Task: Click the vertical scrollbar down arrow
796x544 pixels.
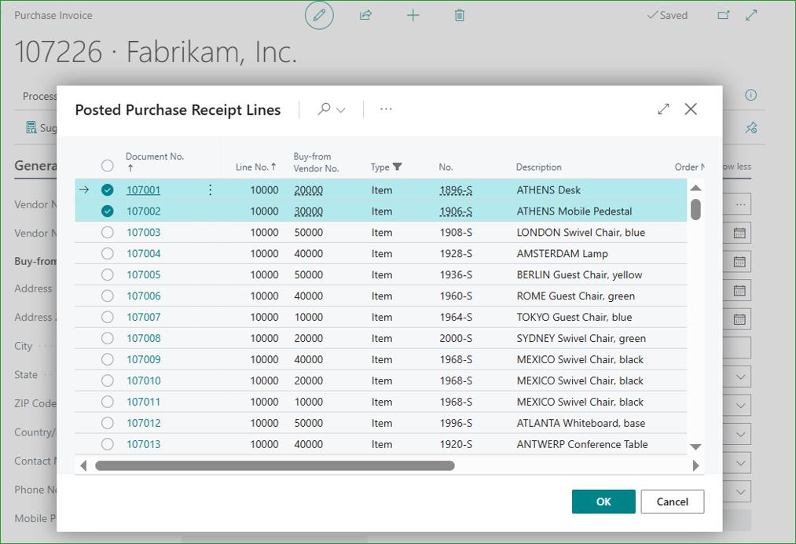Action: click(x=695, y=447)
